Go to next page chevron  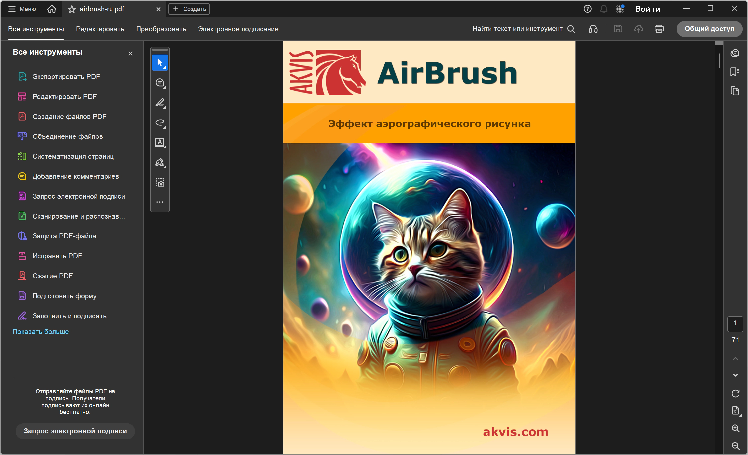[735, 375]
